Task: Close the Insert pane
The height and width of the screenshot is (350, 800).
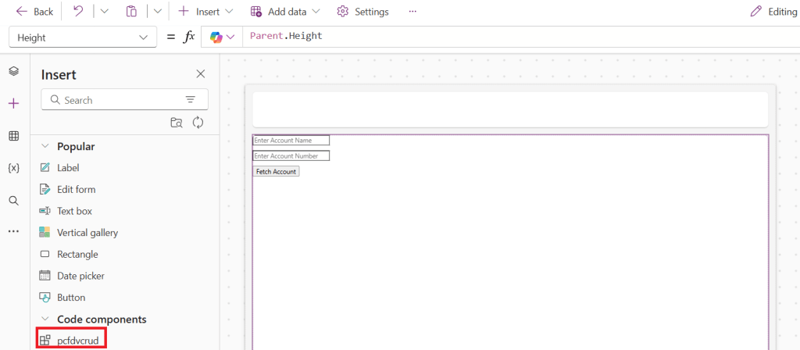Action: [201, 74]
